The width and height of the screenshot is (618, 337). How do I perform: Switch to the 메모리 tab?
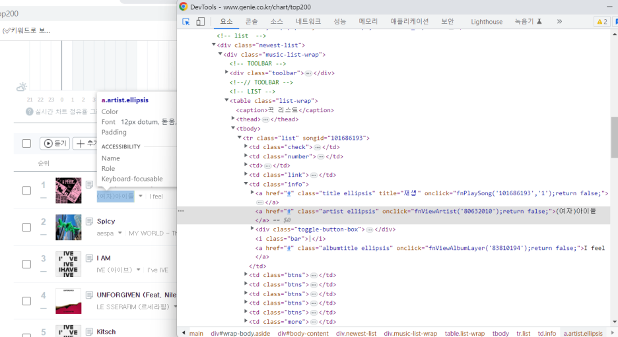coord(368,22)
